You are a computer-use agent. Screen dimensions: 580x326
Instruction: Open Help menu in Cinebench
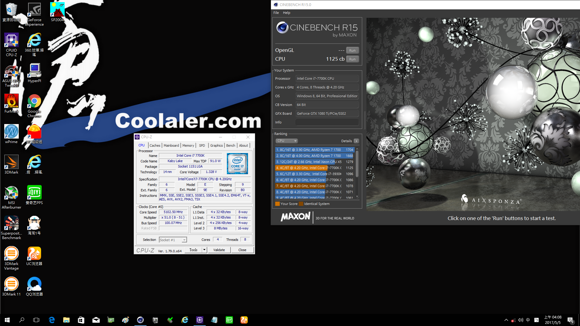(286, 13)
